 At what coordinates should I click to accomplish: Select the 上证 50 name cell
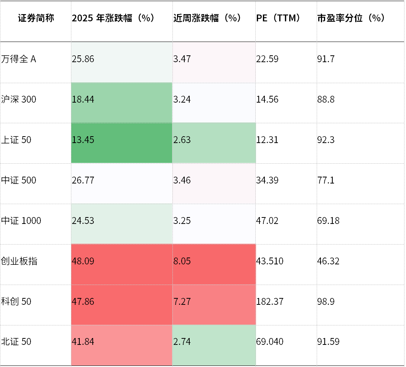(x=16, y=140)
